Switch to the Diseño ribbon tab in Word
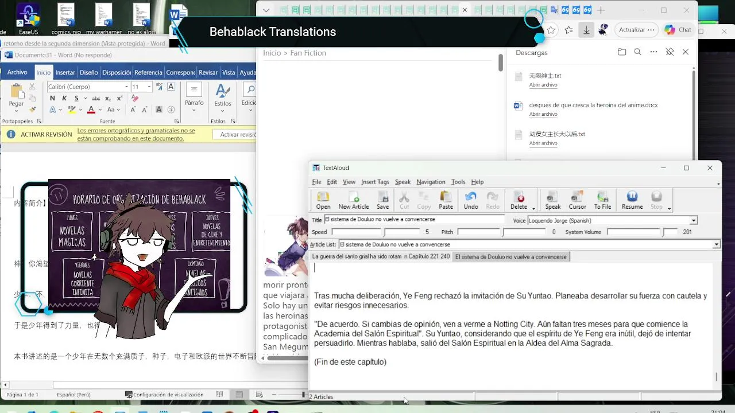 pos(88,72)
